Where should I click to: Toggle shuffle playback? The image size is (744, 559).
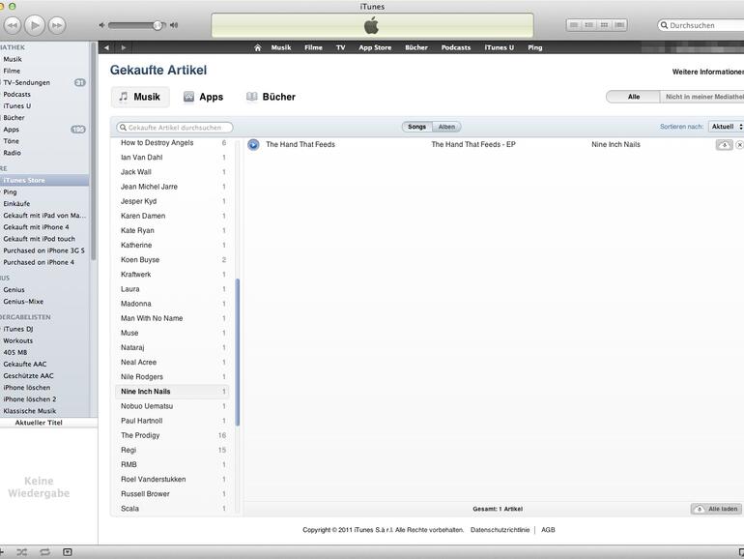[22, 552]
